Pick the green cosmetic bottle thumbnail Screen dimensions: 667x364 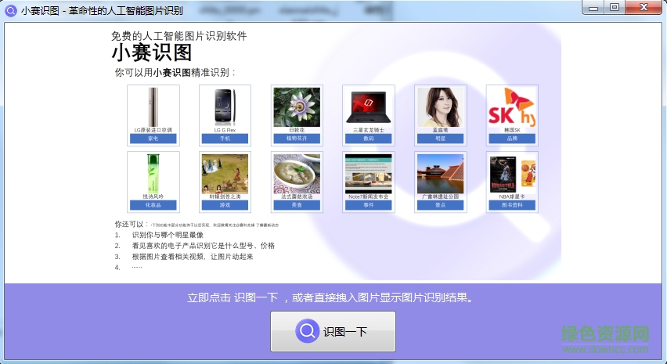pyautogui.click(x=153, y=174)
